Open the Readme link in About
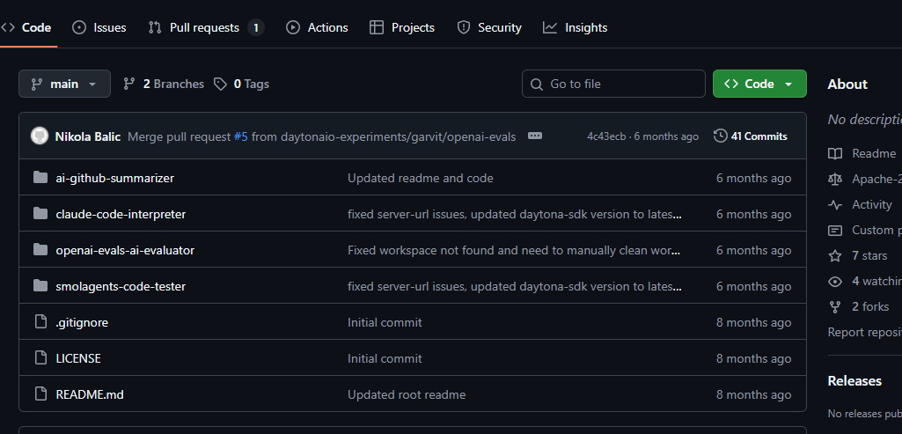 click(873, 154)
